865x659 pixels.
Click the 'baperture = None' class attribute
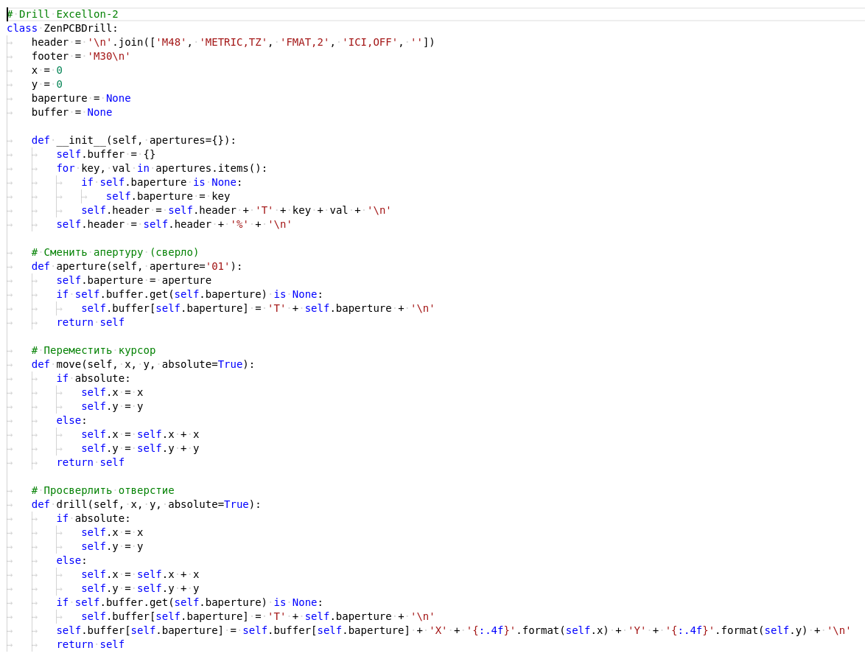click(x=80, y=98)
